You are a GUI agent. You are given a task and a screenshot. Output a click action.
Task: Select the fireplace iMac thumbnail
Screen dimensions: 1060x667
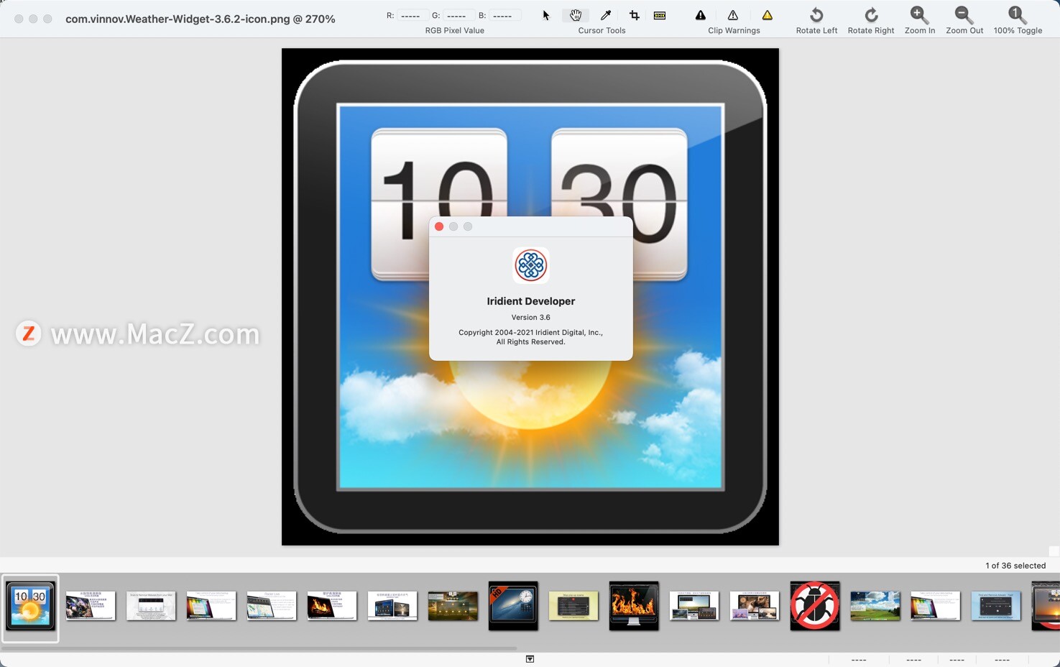click(x=634, y=606)
